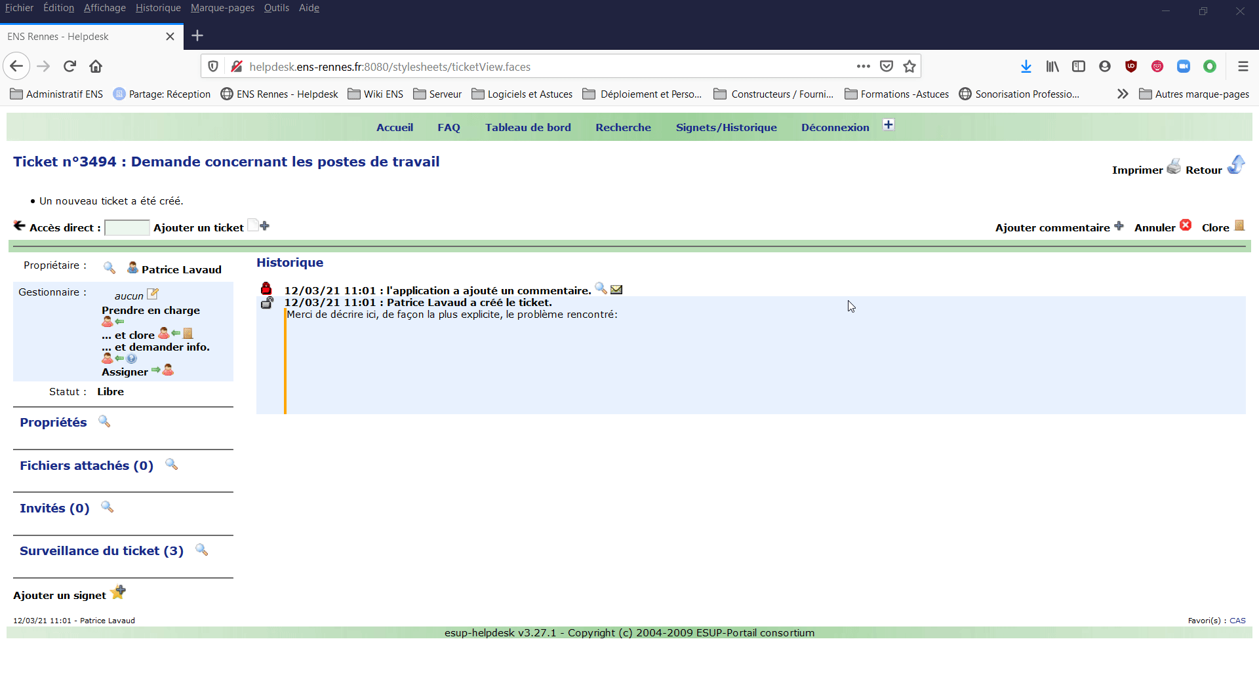
Task: Click the edit Gestionnaire pencil icon
Action: click(x=153, y=294)
